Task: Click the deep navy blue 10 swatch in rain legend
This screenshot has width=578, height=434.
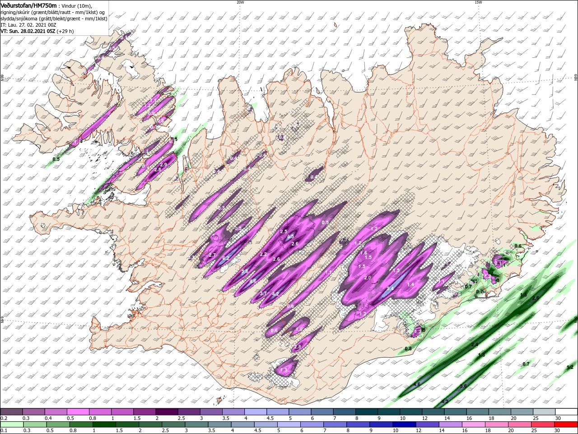Action: tap(405, 425)
